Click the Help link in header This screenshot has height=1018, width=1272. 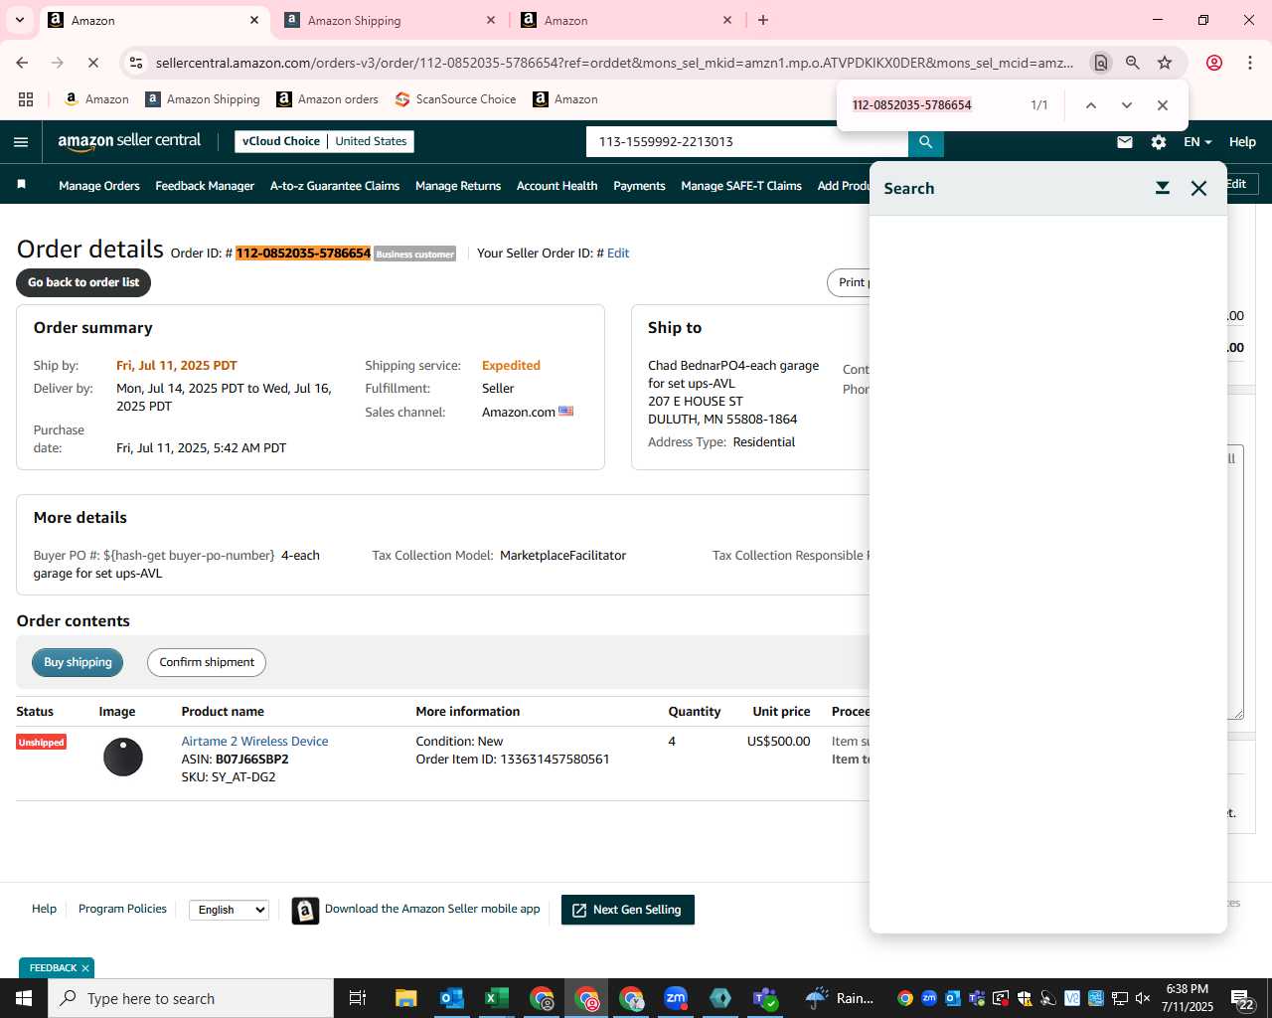pyautogui.click(x=1242, y=142)
